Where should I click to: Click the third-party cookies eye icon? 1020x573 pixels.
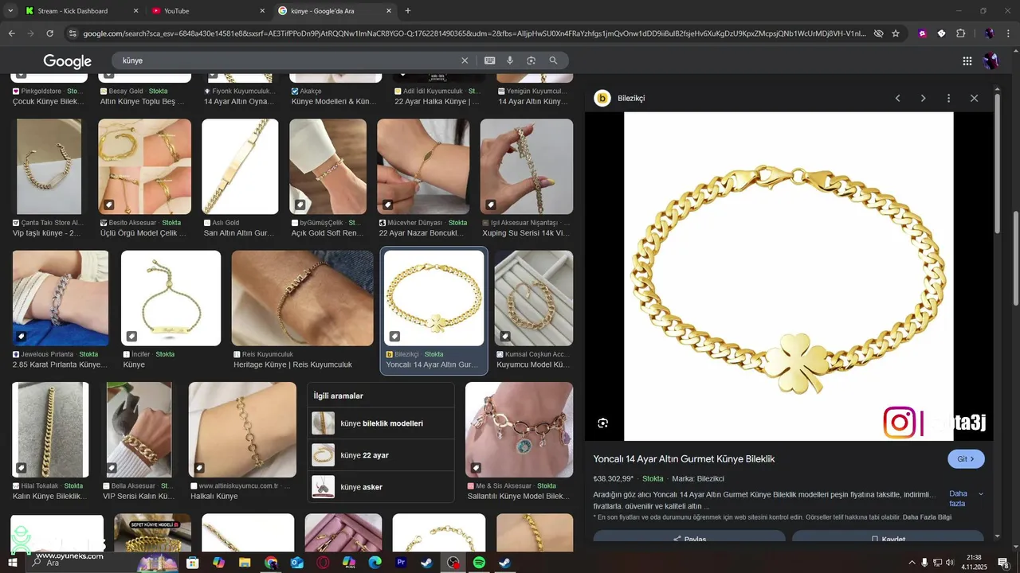click(878, 33)
